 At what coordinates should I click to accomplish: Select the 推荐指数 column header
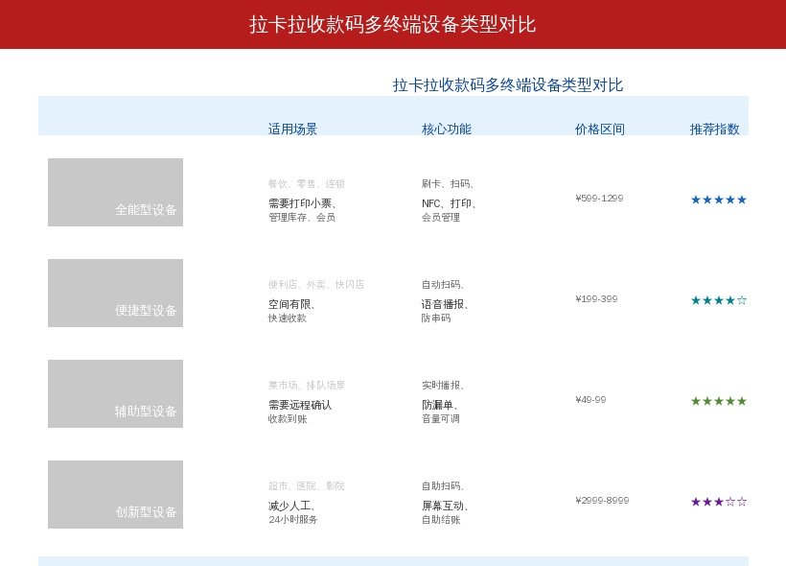[714, 129]
